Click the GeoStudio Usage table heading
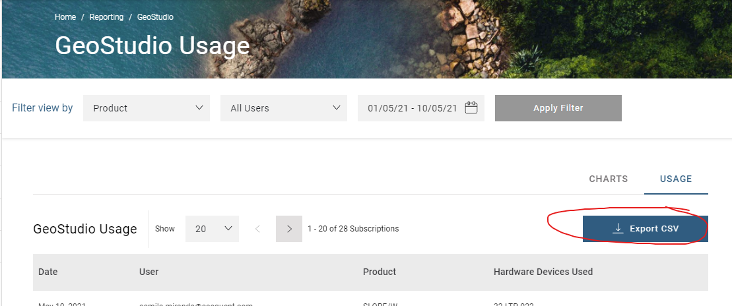 coord(85,229)
